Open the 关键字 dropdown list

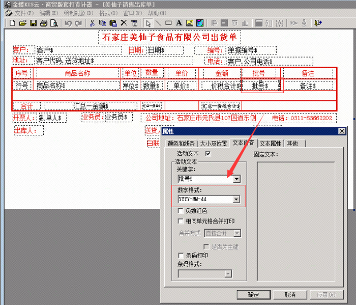[236, 179]
